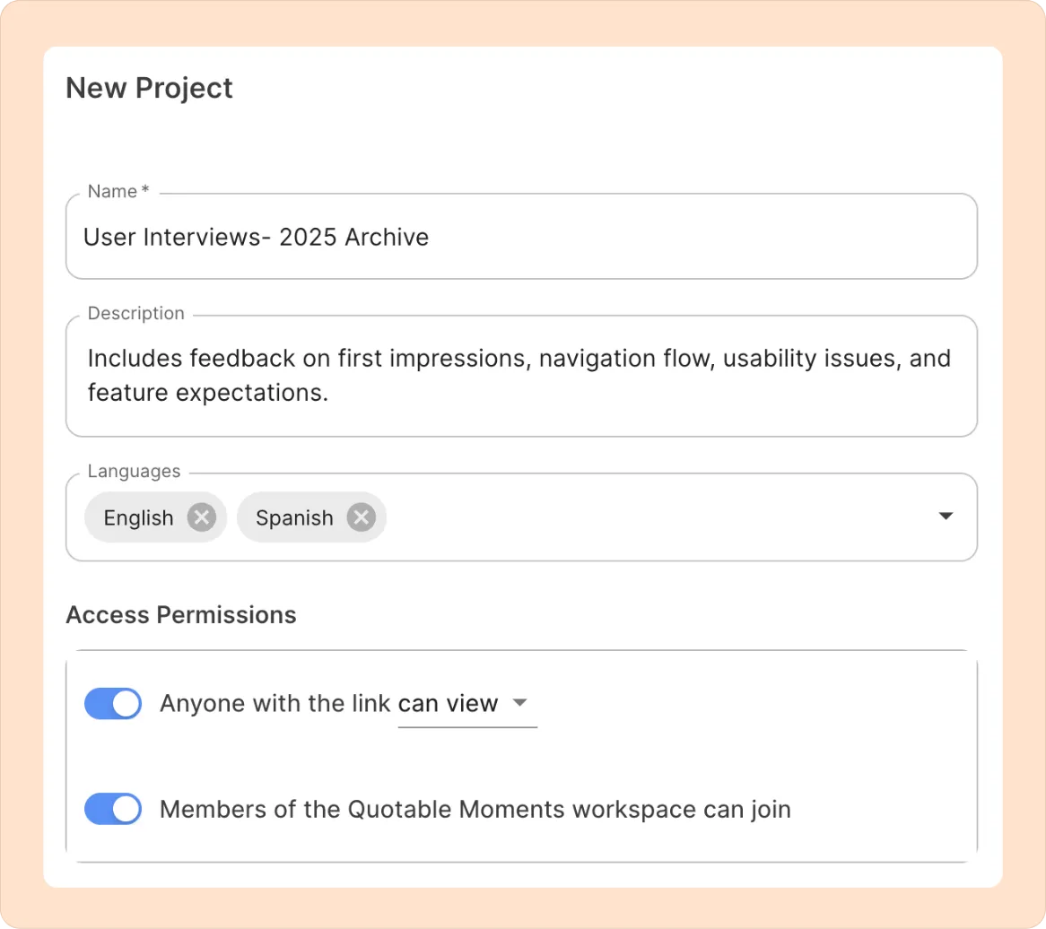Screen dimensions: 1046x929
Task: Click the "can view" permission text
Action: (448, 704)
